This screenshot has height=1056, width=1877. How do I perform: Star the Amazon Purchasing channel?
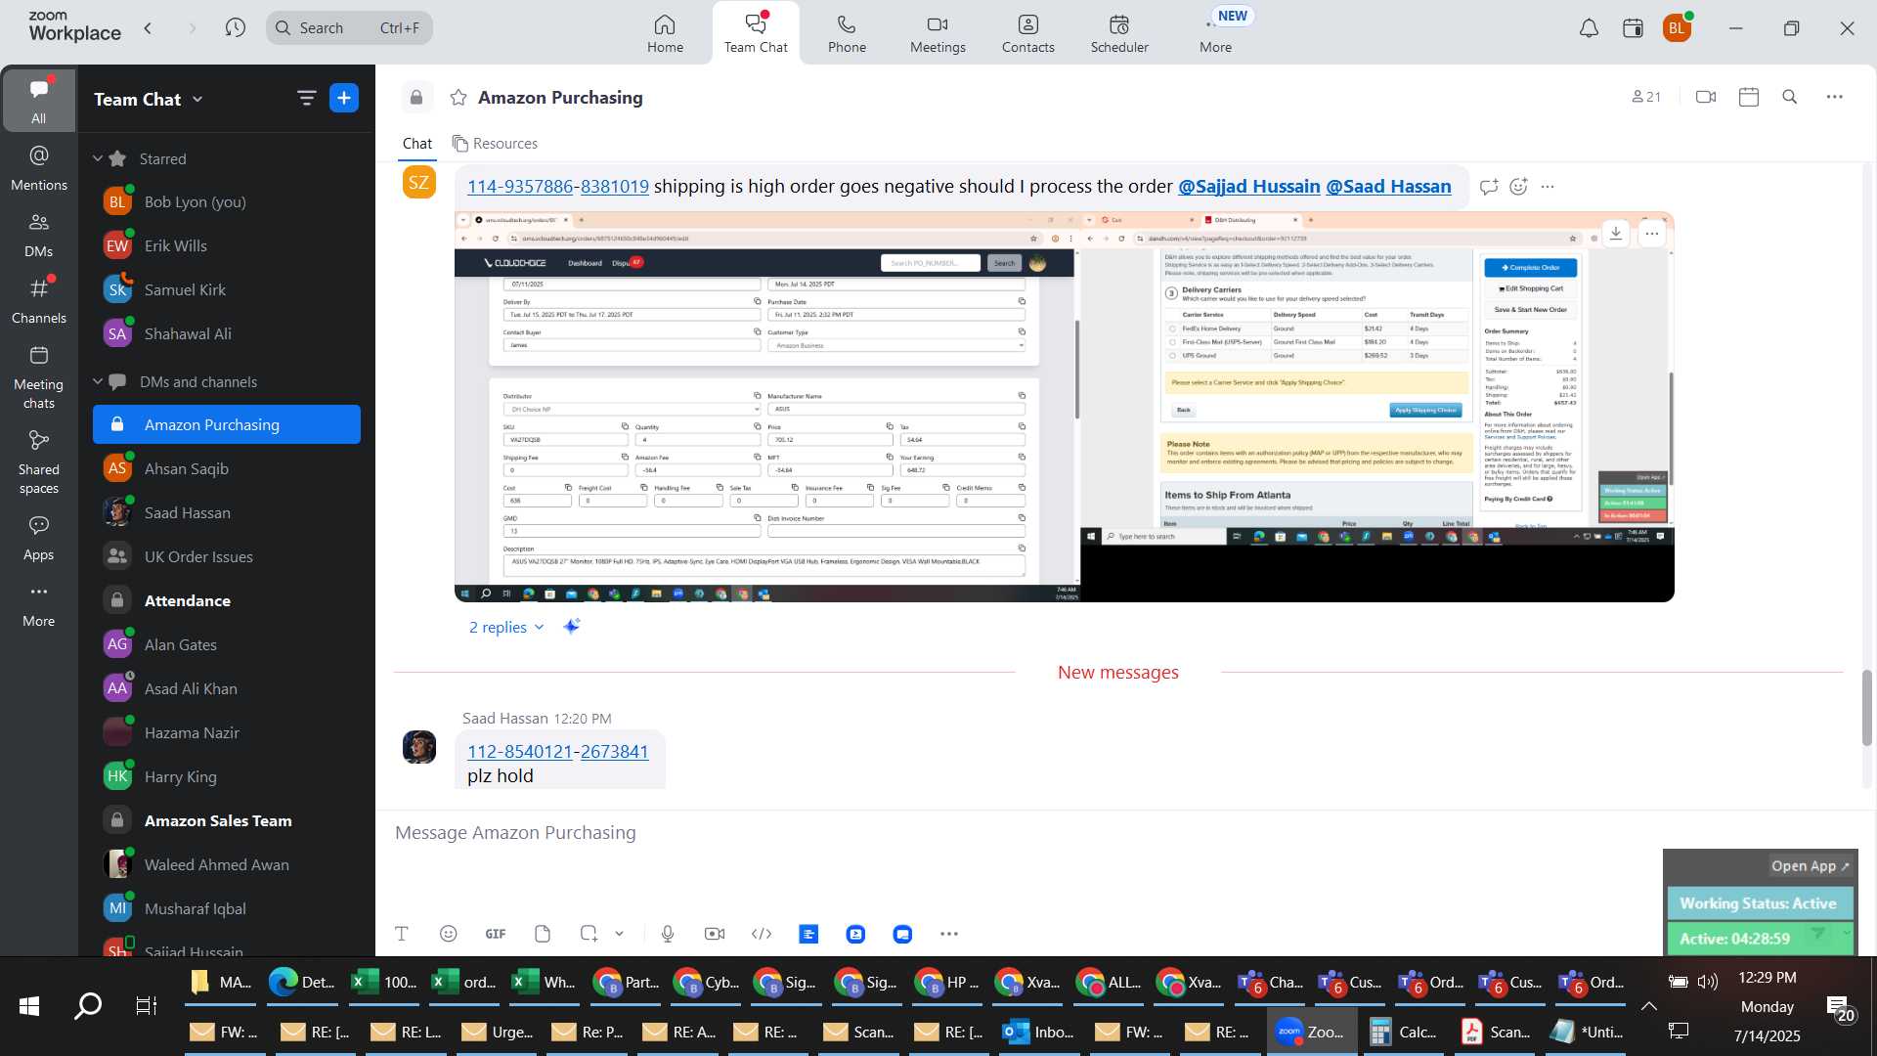coord(458,98)
